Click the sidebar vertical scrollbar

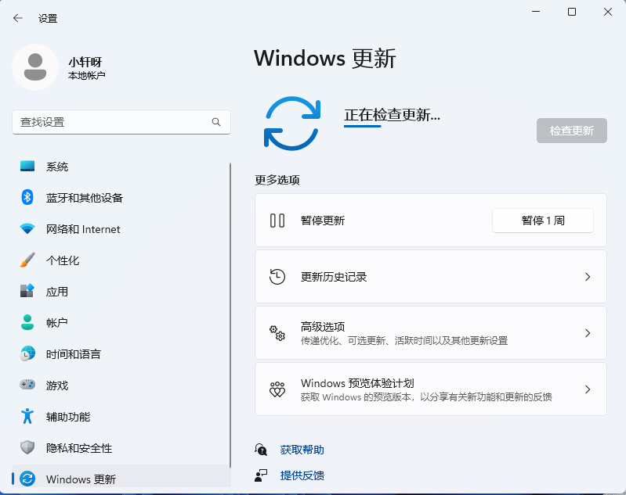point(230,315)
